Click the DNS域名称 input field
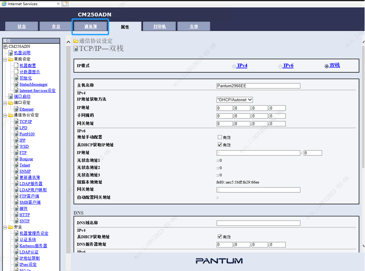 tap(258, 223)
